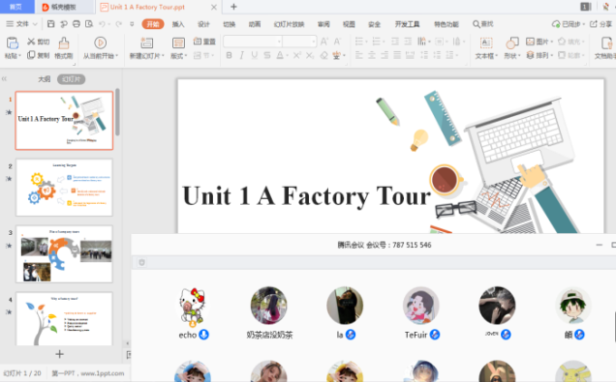Open a new document tab with plus button
Screen dimensions: 616x382
click(x=233, y=7)
